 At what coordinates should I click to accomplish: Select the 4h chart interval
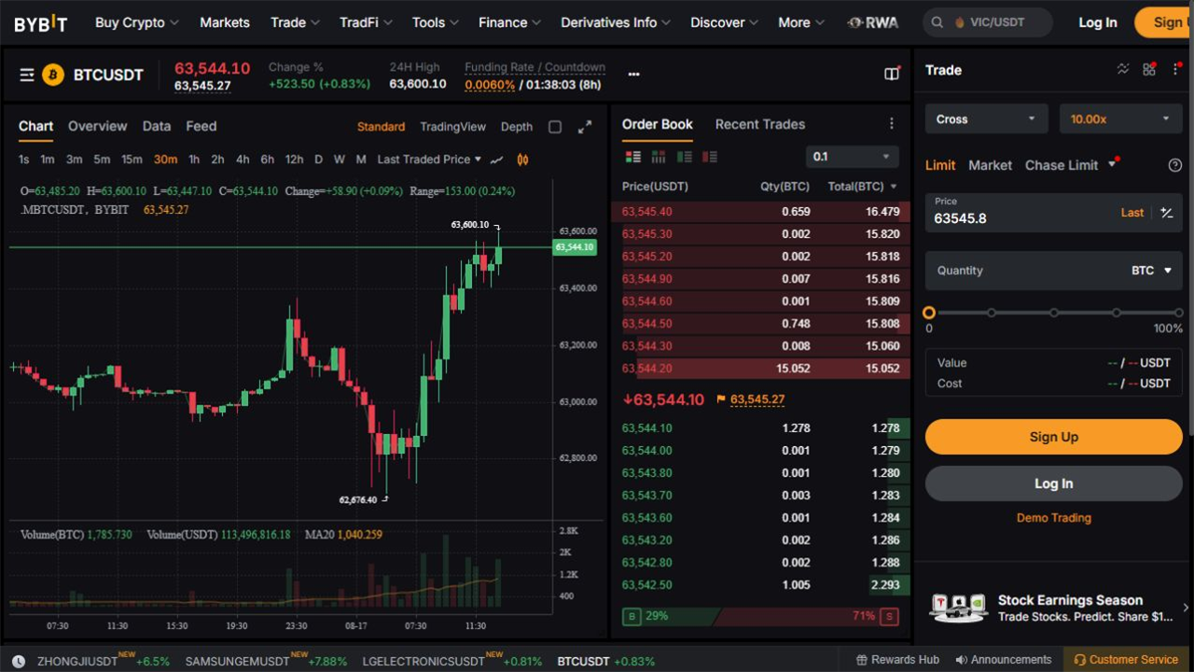click(x=243, y=160)
